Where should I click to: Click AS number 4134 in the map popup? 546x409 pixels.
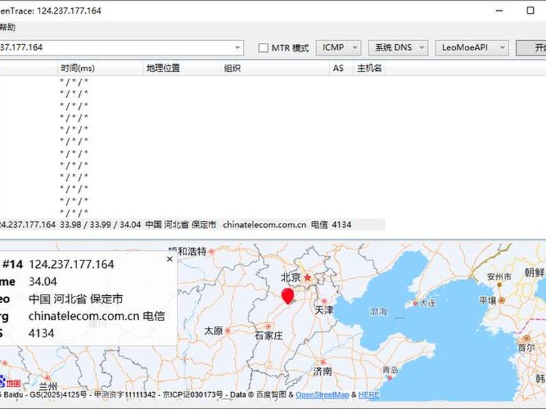click(42, 333)
